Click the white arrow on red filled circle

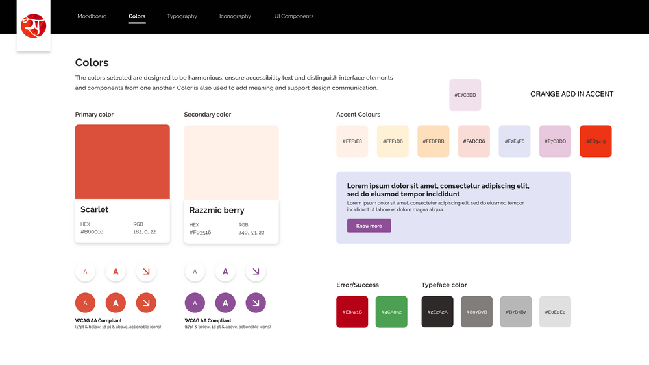point(146,302)
